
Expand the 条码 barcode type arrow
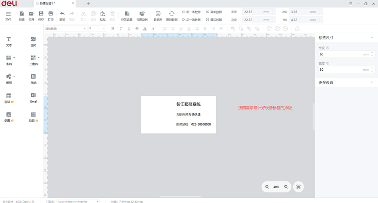click(x=14, y=57)
